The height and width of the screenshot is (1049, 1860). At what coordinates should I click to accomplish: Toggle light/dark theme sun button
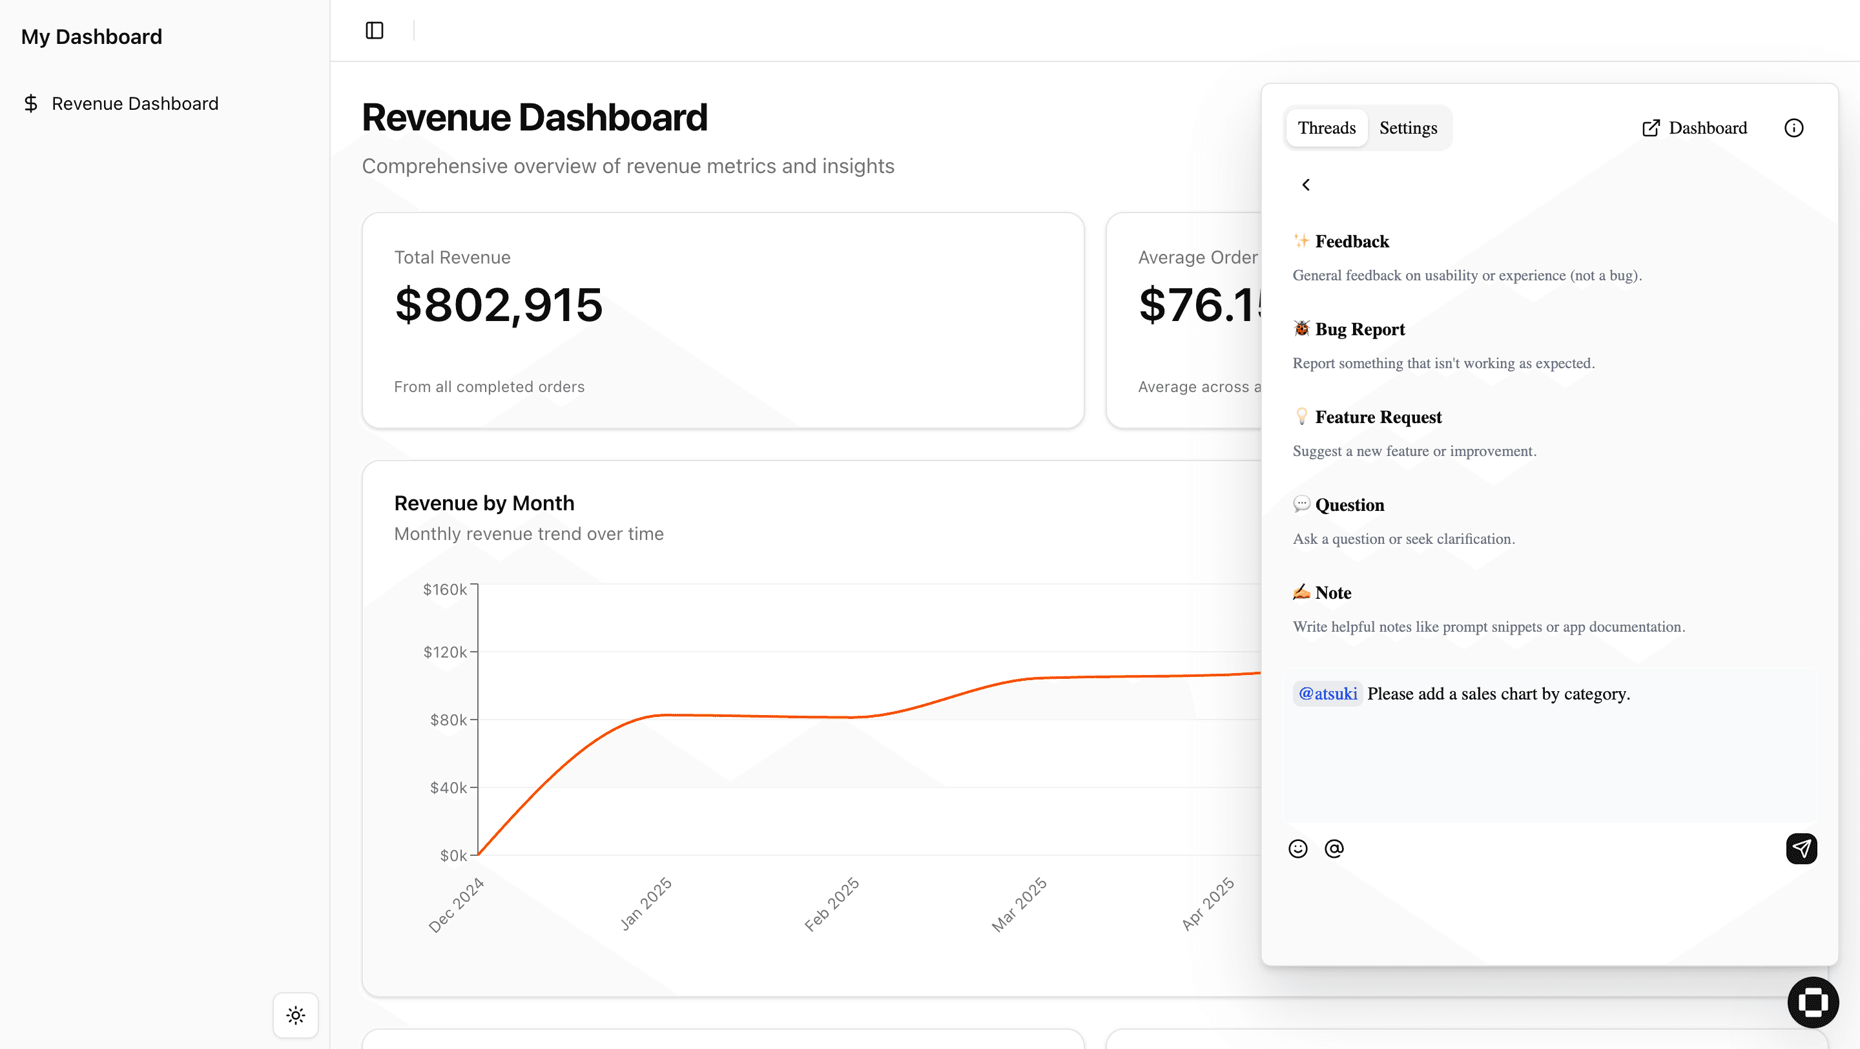pos(295,1015)
